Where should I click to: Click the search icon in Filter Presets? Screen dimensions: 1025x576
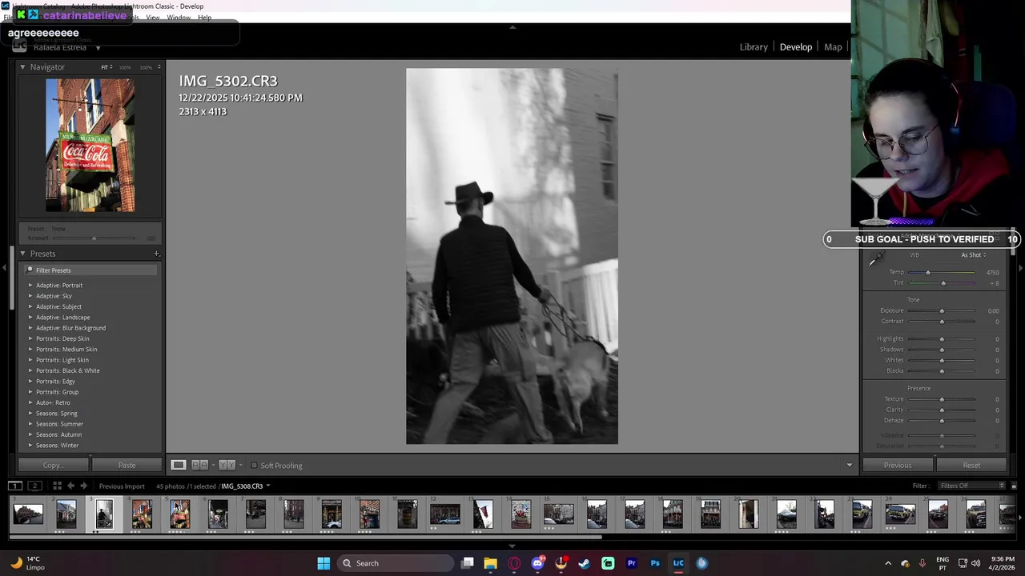point(30,270)
